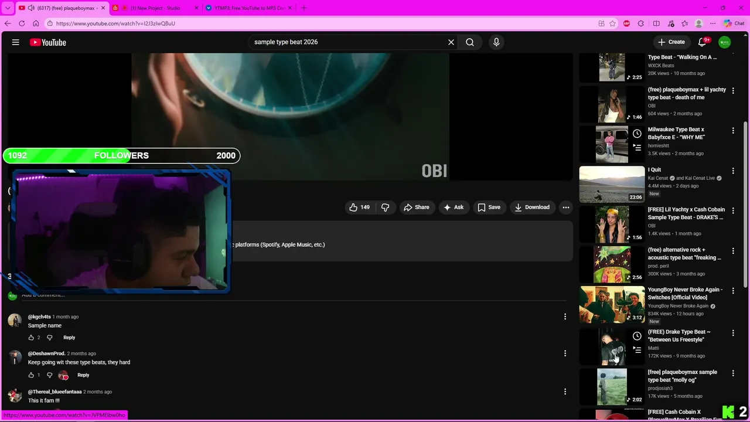Open the browser profile icon

pyautogui.click(x=698, y=23)
